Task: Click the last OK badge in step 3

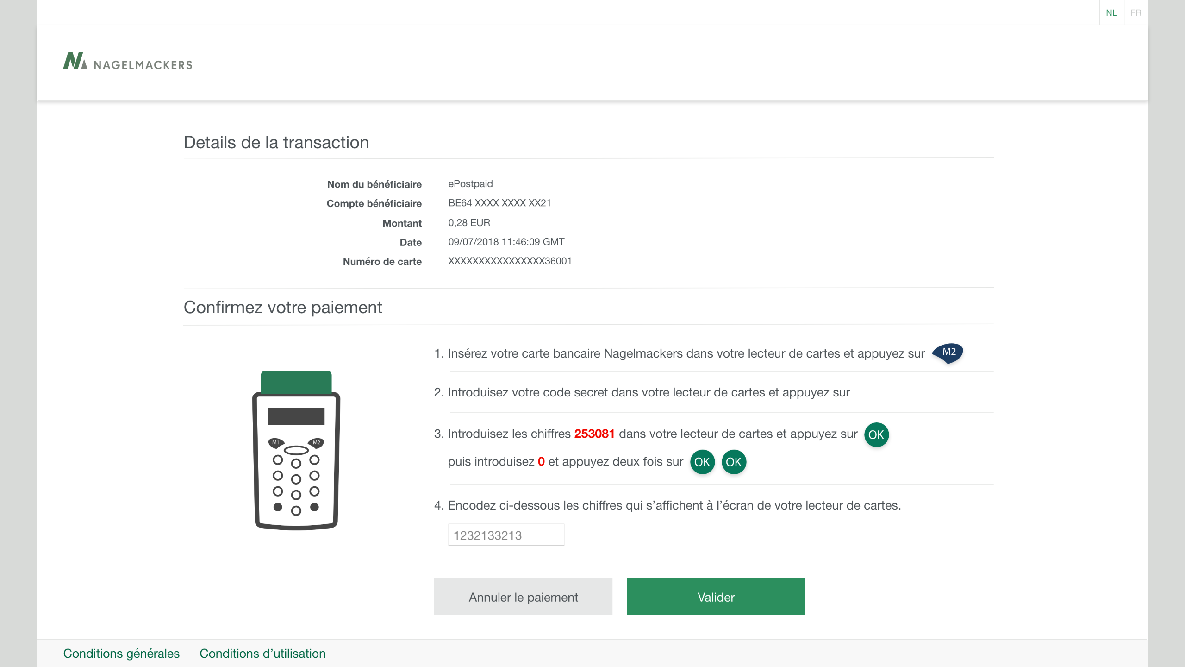Action: click(734, 462)
